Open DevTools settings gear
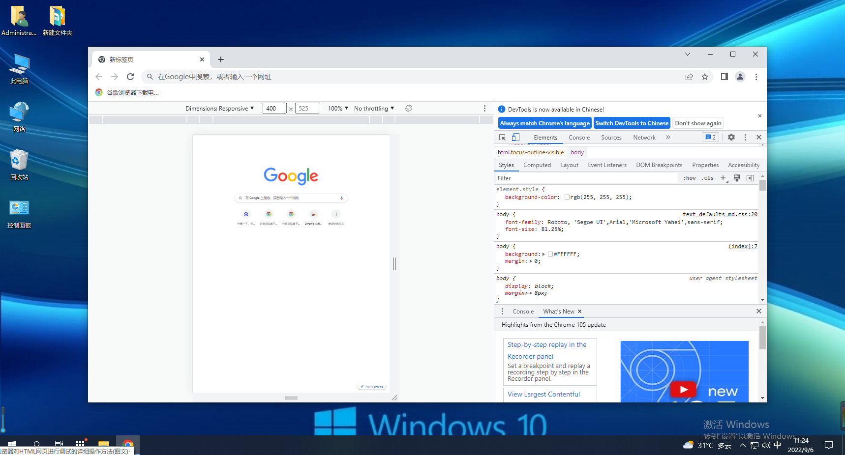The width and height of the screenshot is (845, 455). click(731, 138)
